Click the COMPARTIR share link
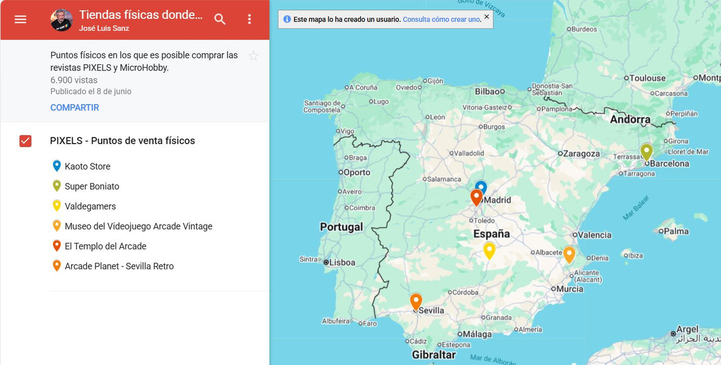The image size is (721, 365). pyautogui.click(x=74, y=108)
